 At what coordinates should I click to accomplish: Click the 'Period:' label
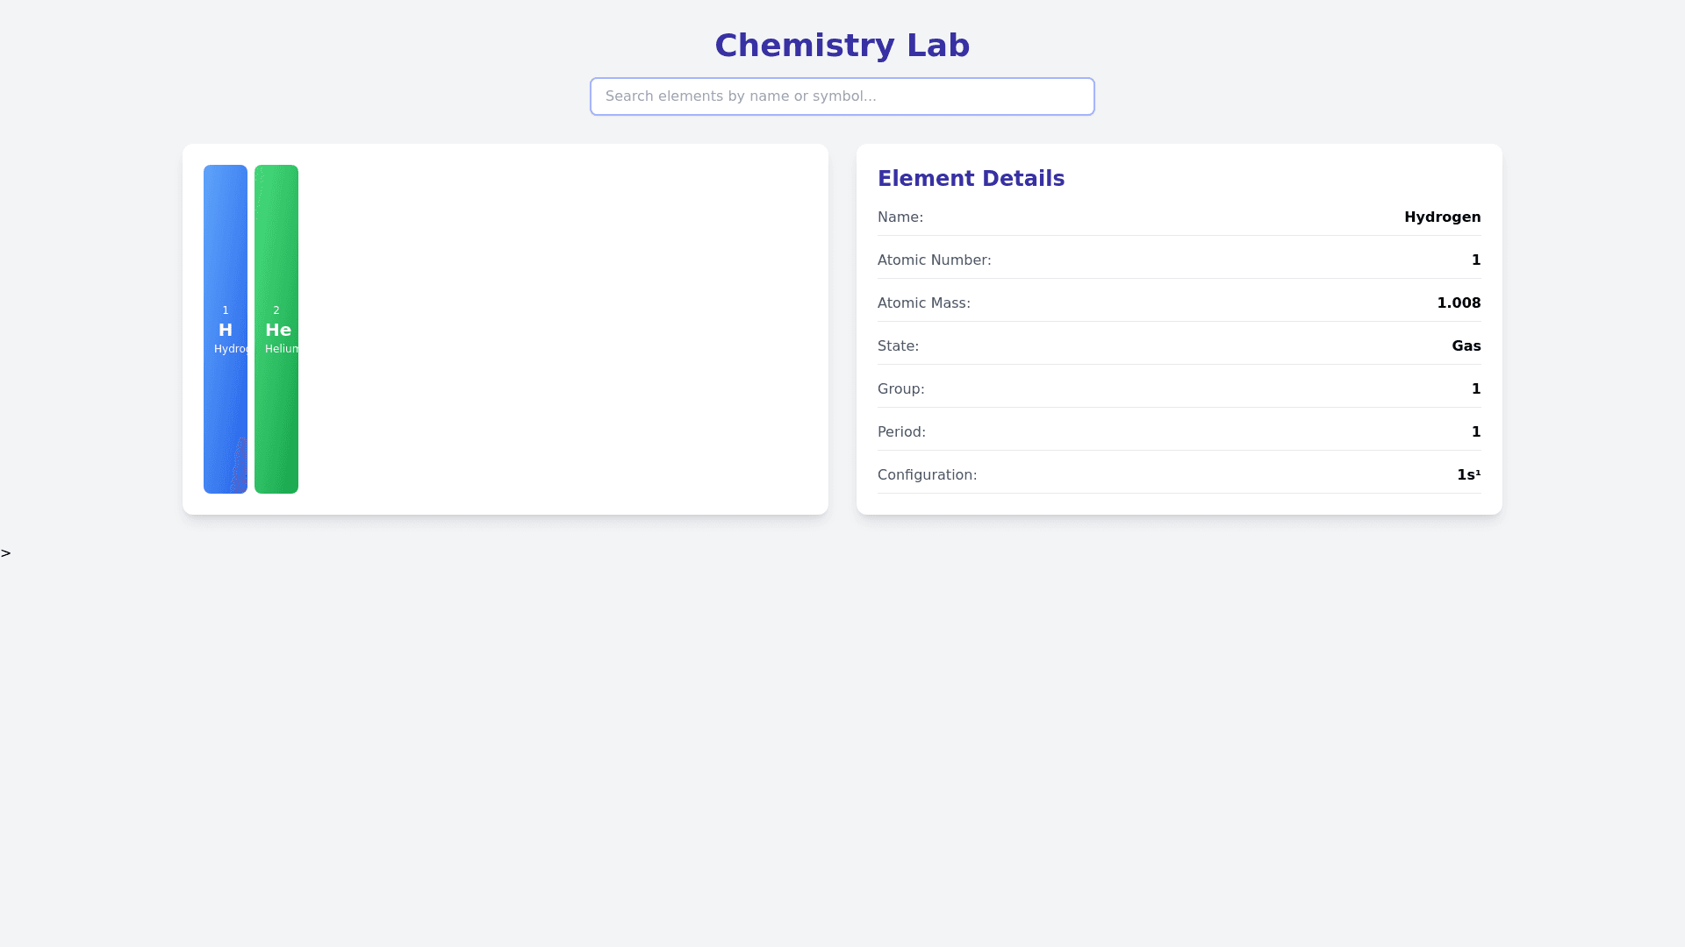(901, 432)
